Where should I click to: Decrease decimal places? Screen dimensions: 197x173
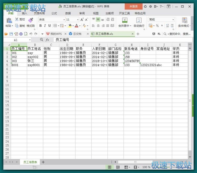pos(172,26)
